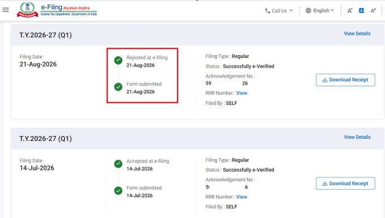Click the Form submitted 14-Jul-2026 checkmark
385x218 pixels.
click(x=119, y=190)
